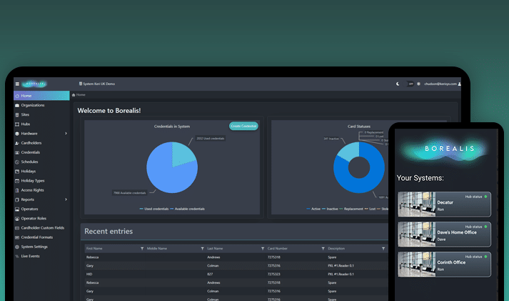Click the Operators icon in sidebar
The image size is (509, 301).
pyautogui.click(x=17, y=209)
